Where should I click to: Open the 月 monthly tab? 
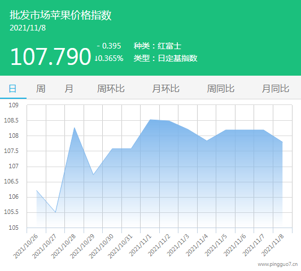coord(69,89)
